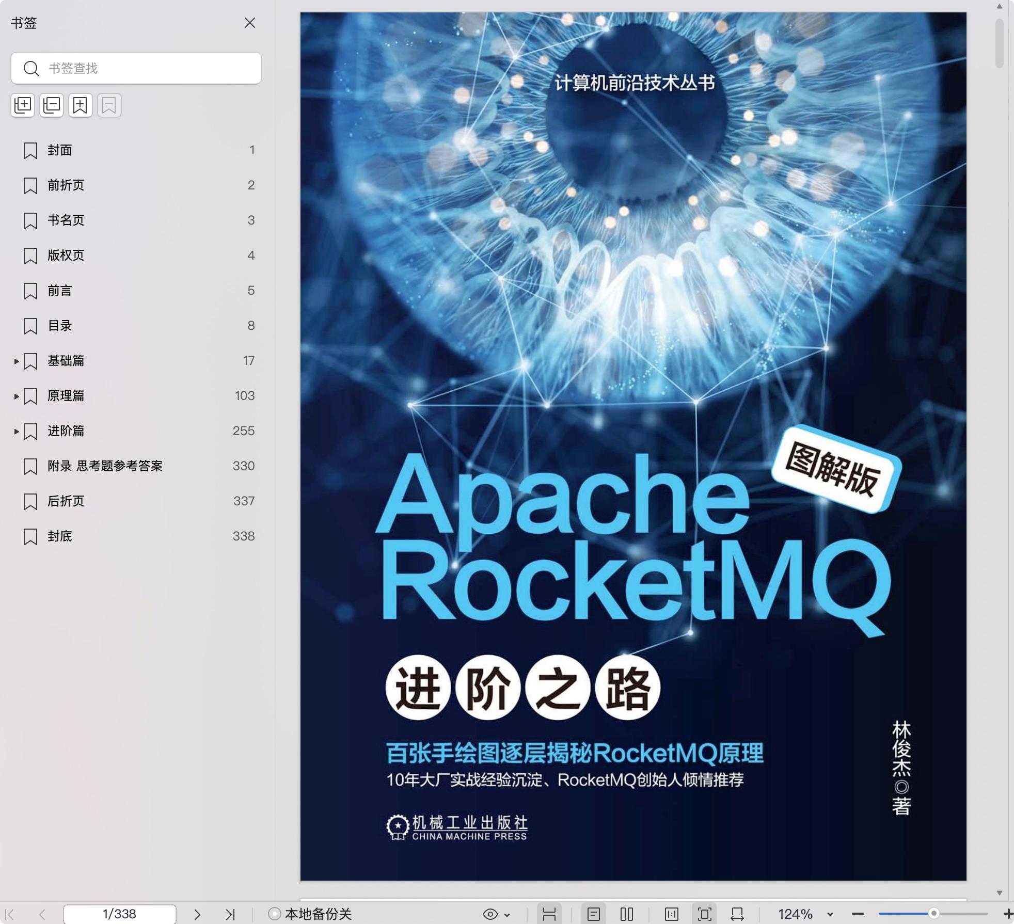
Task: Click the page number field 1/338
Action: point(119,914)
